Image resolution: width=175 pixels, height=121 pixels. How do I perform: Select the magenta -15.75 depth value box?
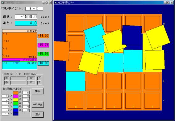tap(43, 45)
